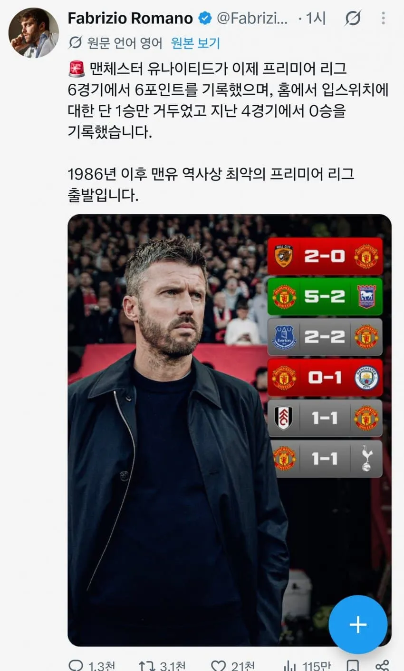Tap 원본 보기 to view original text
The width and height of the screenshot is (404, 671).
point(195,43)
